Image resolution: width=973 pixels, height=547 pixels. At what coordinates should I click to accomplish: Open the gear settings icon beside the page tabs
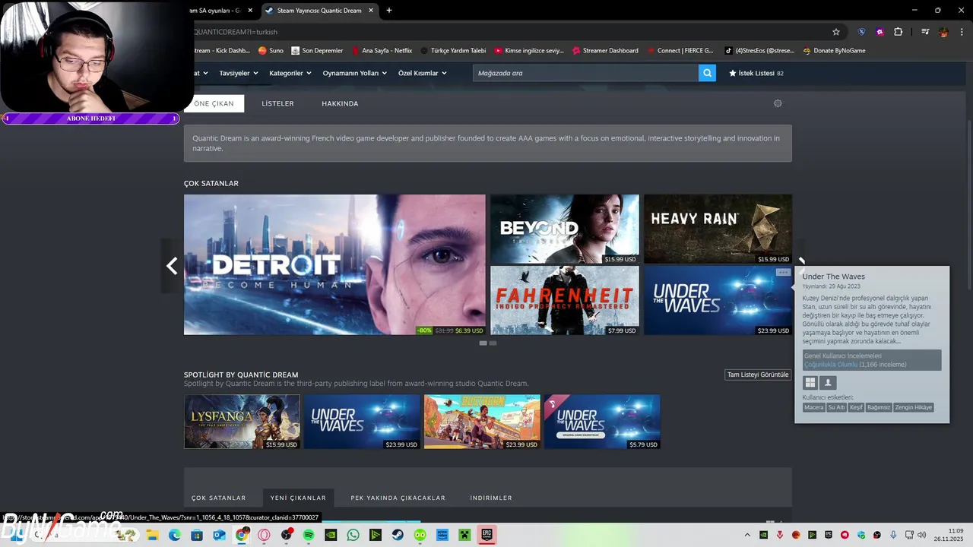coord(778,103)
